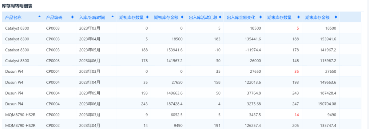Sort using the 期初库存数量 sort icon
The height and width of the screenshot is (129, 369).
[148, 18]
